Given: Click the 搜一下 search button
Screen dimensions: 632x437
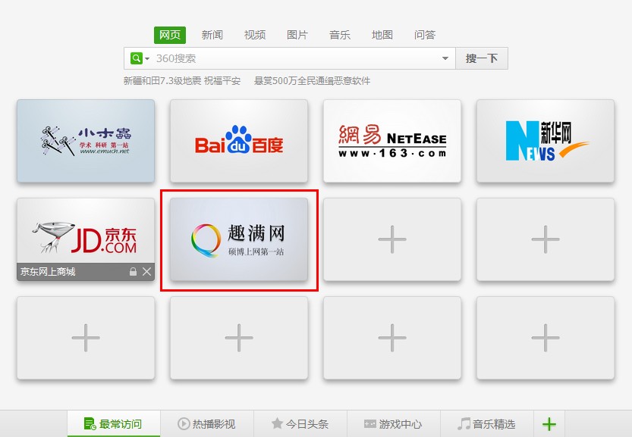Looking at the screenshot, I should [482, 58].
